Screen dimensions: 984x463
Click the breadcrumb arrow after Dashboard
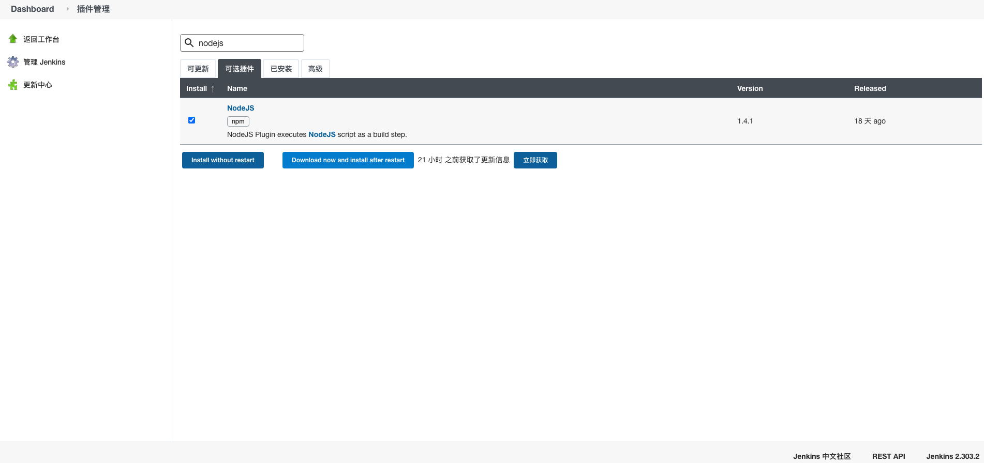pos(67,9)
